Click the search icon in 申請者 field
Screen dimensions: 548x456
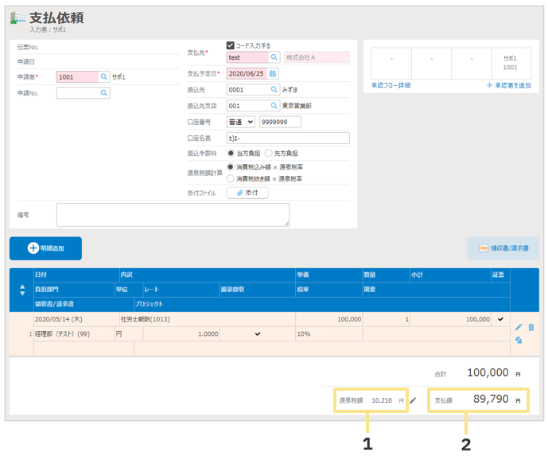coord(103,77)
